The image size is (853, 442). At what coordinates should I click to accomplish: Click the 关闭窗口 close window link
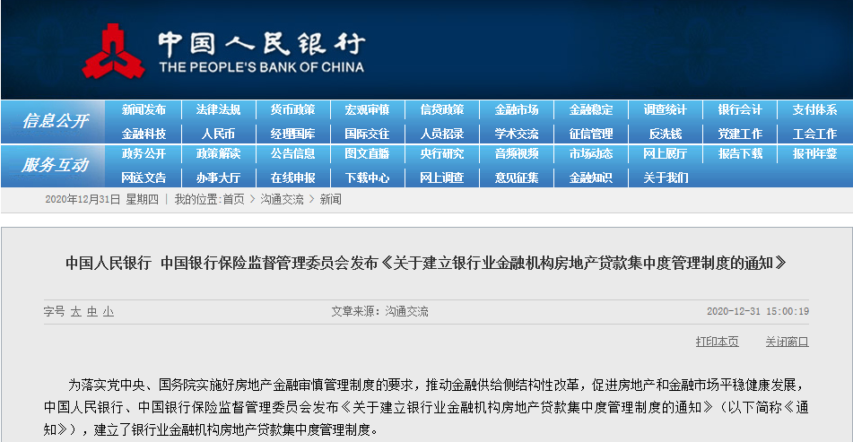click(x=787, y=342)
